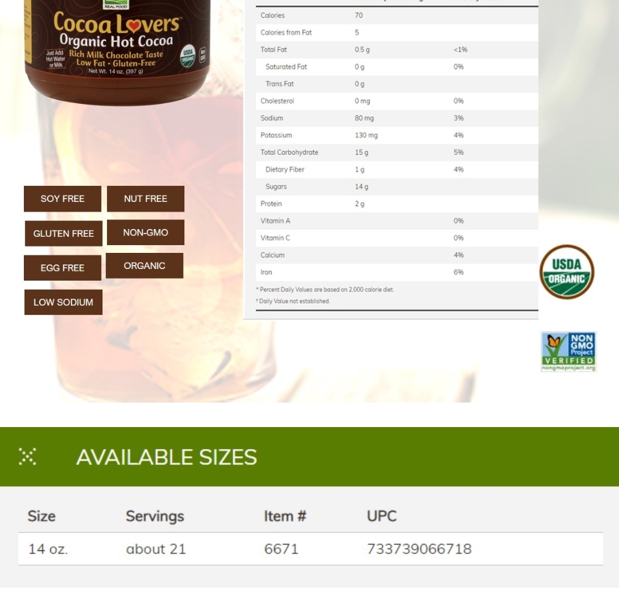The width and height of the screenshot is (619, 609).
Task: Click the 80 mg sodium amount
Action: (364, 118)
